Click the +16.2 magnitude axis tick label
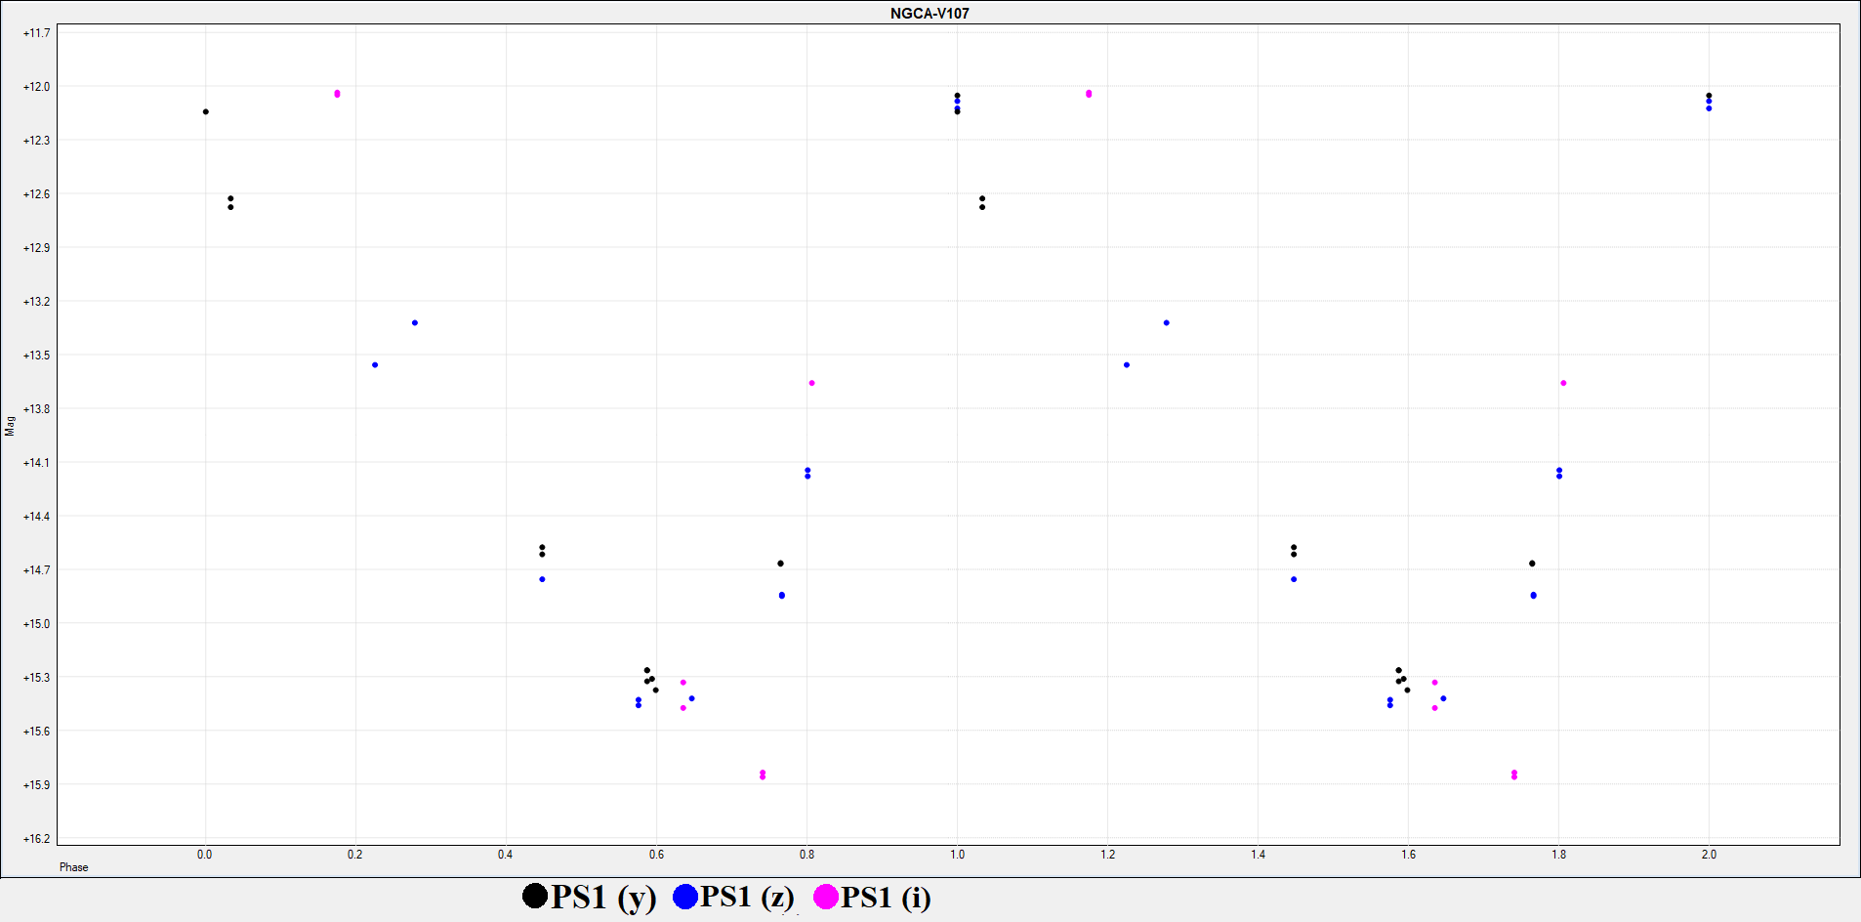The height and width of the screenshot is (922, 1861). pyautogui.click(x=36, y=839)
